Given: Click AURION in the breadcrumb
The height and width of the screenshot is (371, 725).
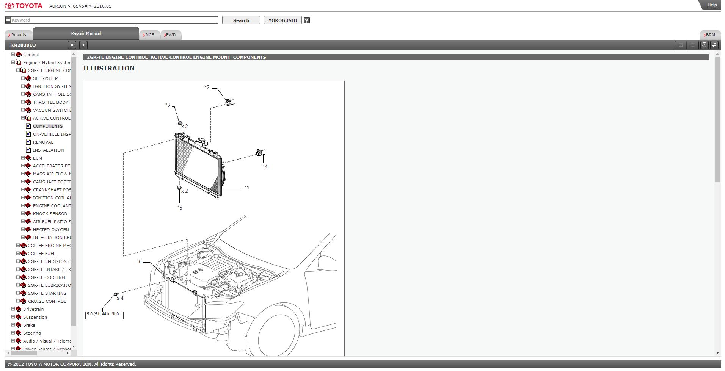Looking at the screenshot, I should [58, 6].
